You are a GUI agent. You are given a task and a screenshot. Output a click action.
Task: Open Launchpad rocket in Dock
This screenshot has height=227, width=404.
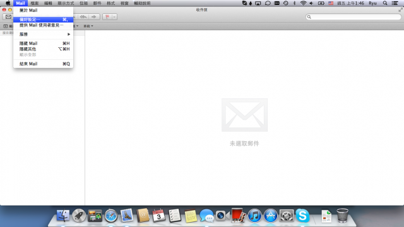pyautogui.click(x=79, y=216)
